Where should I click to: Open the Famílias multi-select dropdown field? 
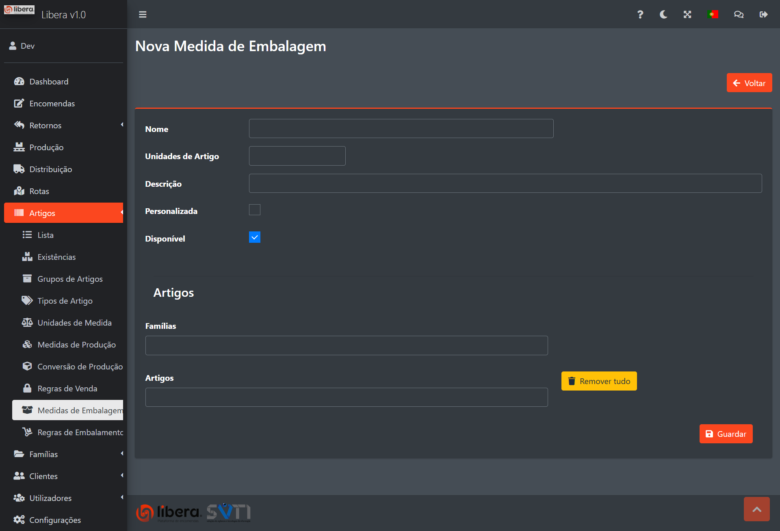pyautogui.click(x=347, y=345)
